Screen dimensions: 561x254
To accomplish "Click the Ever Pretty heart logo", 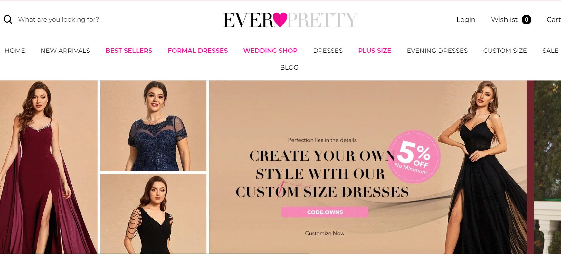I will tap(290, 20).
